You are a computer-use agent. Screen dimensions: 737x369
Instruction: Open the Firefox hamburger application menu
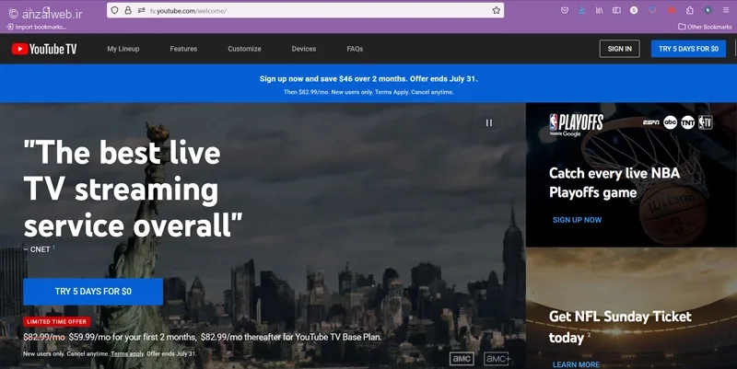point(726,10)
